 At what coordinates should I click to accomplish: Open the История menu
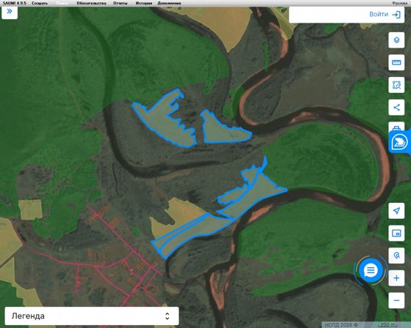pyautogui.click(x=144, y=3)
